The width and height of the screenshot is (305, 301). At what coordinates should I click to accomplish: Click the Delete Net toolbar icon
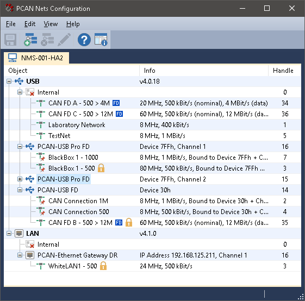coord(47,40)
